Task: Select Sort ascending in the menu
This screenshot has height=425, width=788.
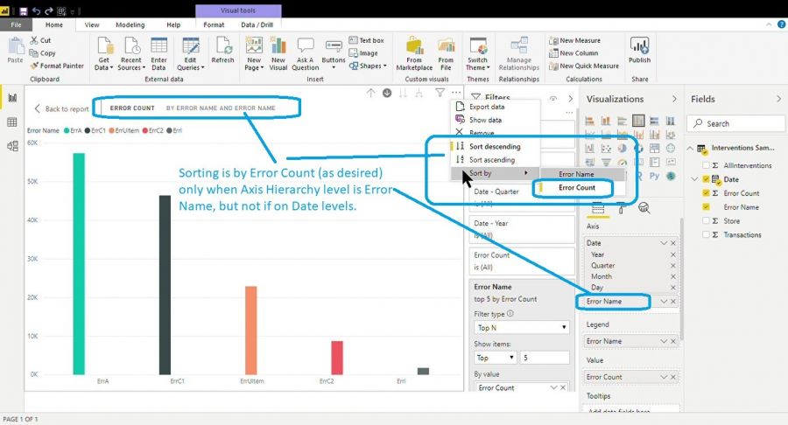Action: tap(491, 159)
